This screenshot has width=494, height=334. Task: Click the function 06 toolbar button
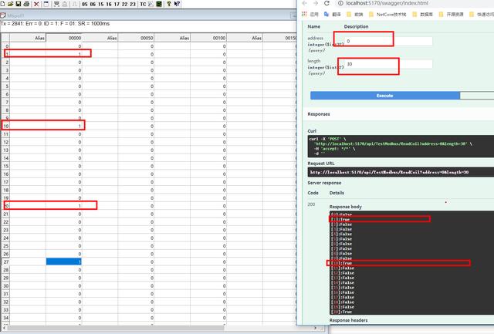[x=93, y=4]
